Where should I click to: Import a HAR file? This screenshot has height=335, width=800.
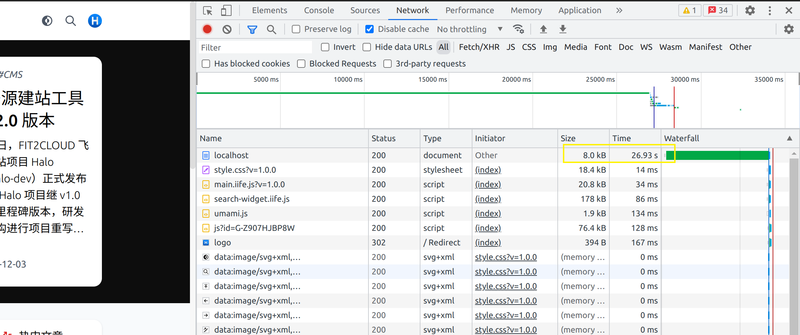tap(543, 29)
